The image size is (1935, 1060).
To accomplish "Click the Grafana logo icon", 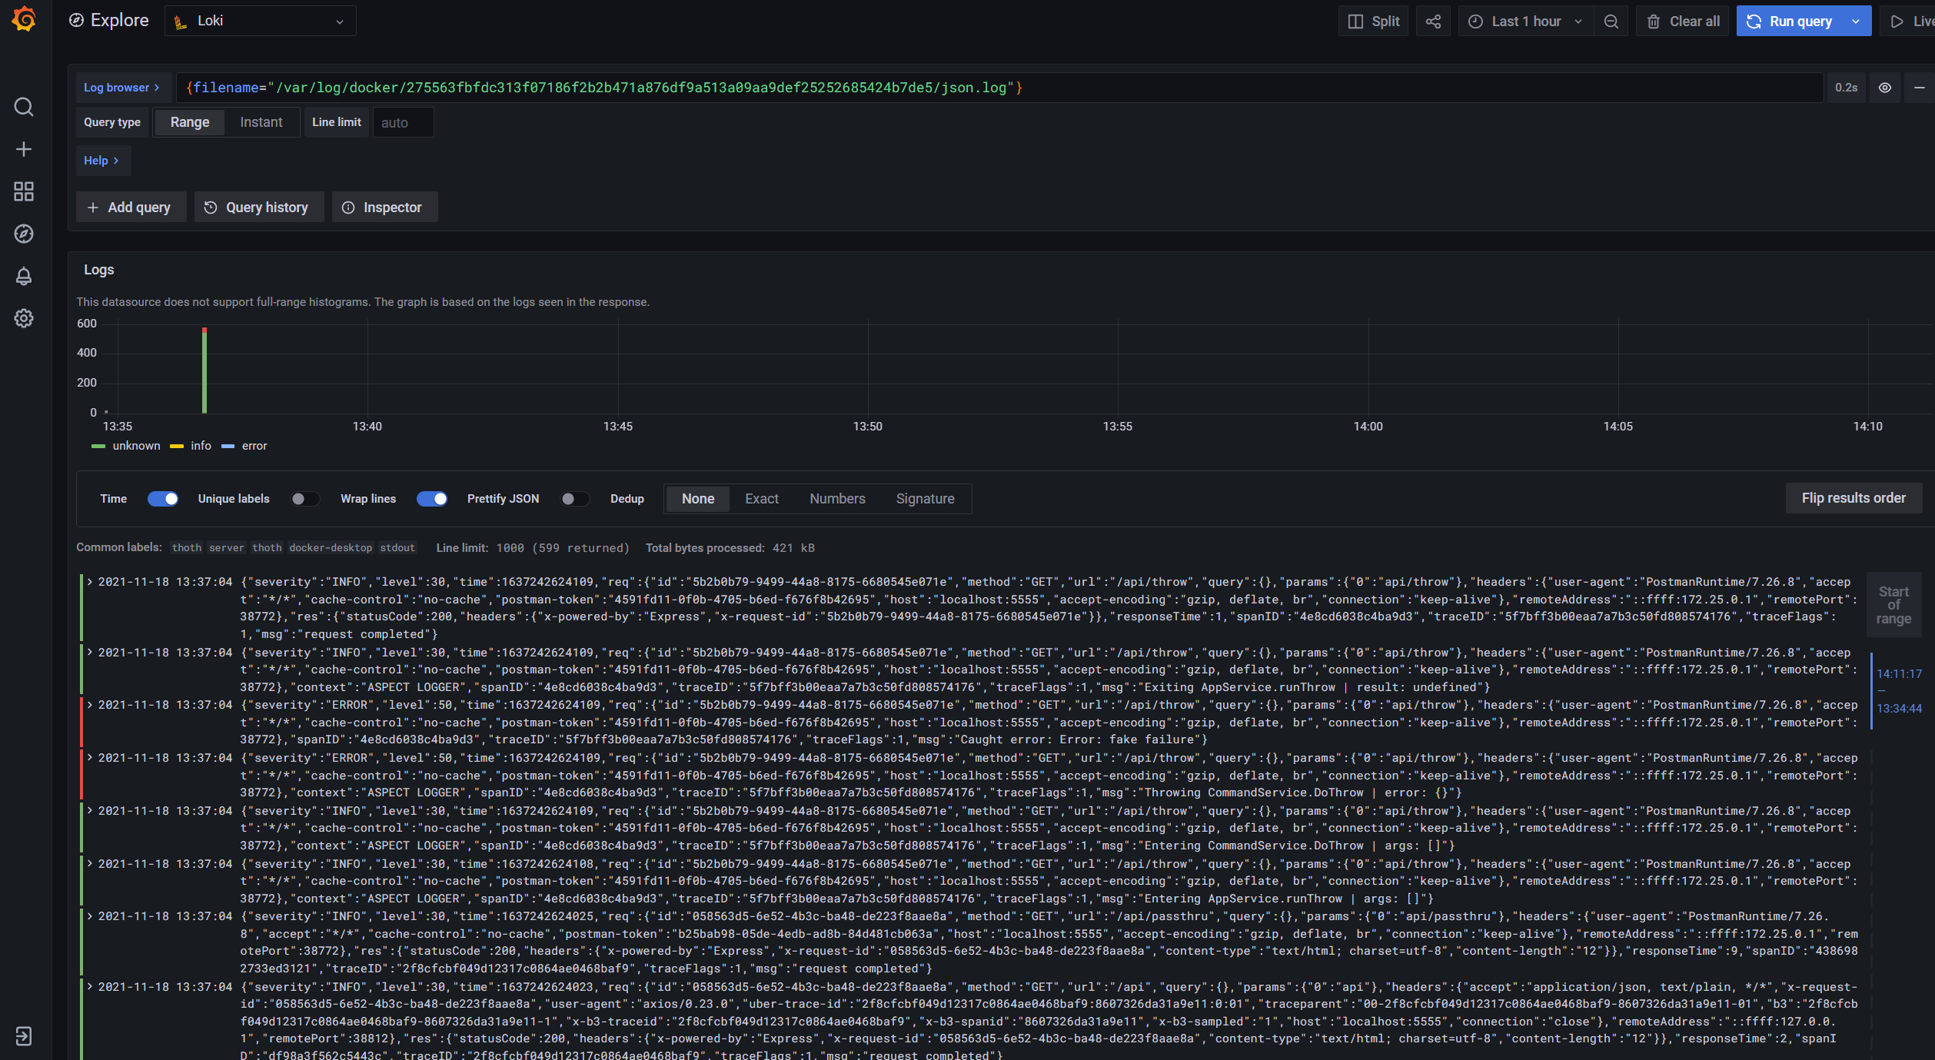I will coord(24,20).
